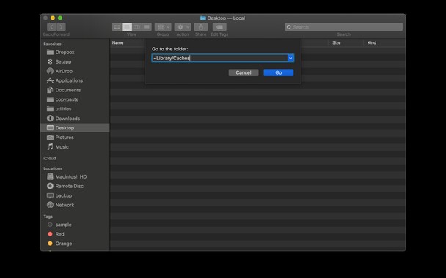Open the Applications folder in sidebar
Viewport: 446px width, 278px height.
pos(75,80)
